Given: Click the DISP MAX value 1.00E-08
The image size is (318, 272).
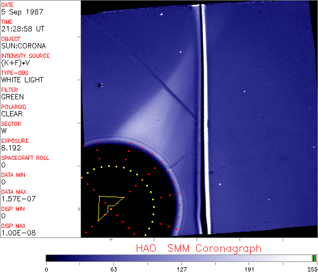Looking at the screenshot, I should tap(16, 233).
